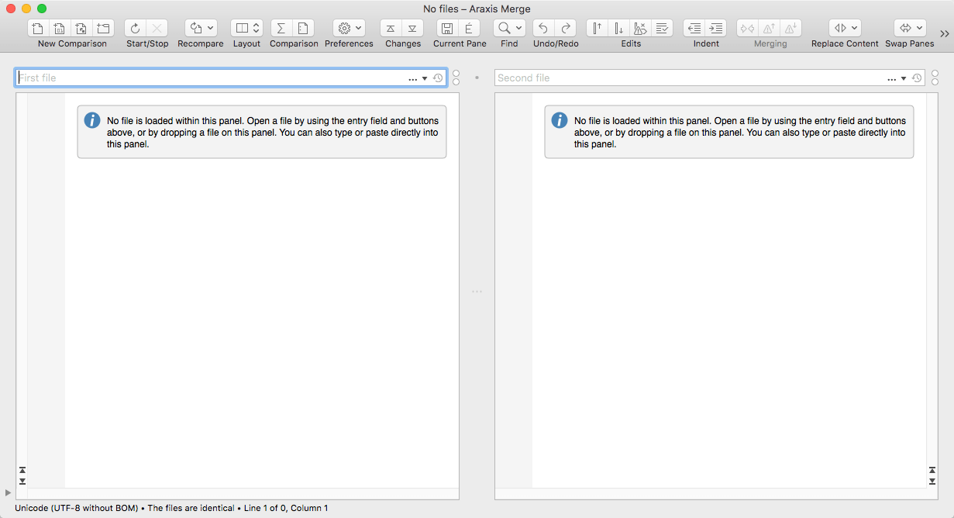Start a new text comparison

pos(39,28)
